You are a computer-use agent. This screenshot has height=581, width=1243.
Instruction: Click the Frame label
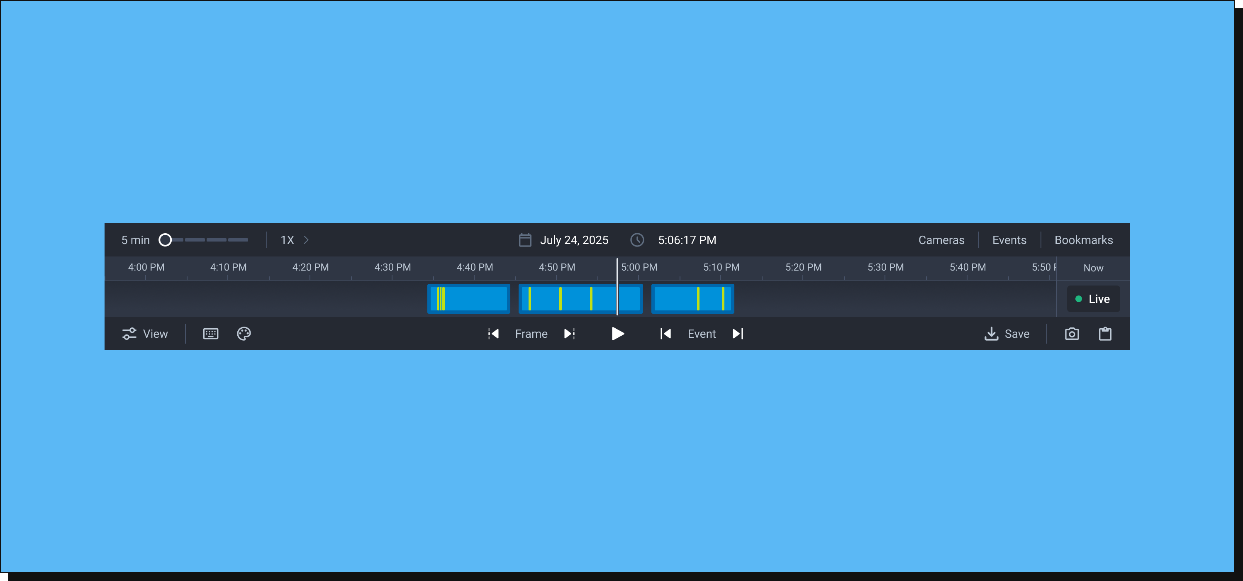(531, 333)
